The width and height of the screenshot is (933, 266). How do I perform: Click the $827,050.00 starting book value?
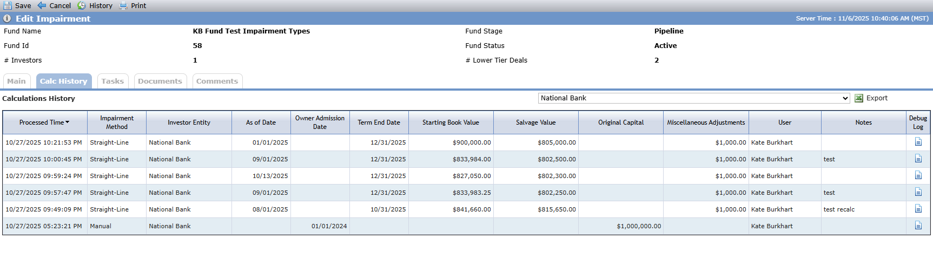[472, 176]
